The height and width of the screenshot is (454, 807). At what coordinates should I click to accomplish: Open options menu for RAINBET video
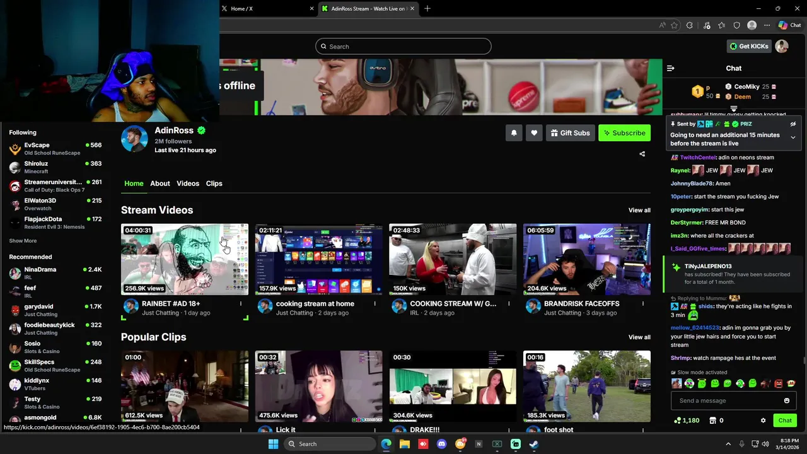pos(240,304)
